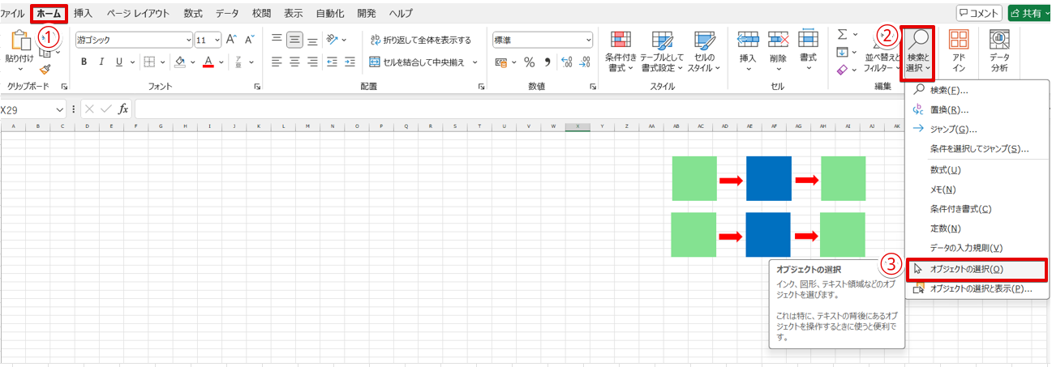Click the 書式 format cells icon
The width and height of the screenshot is (1052, 367).
coord(808,39)
